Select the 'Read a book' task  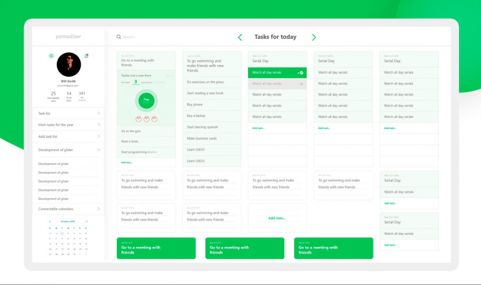tap(146, 142)
